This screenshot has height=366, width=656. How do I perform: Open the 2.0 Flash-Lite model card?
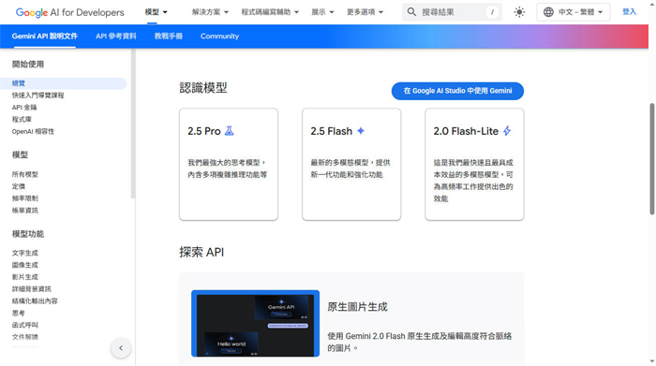pyautogui.click(x=474, y=164)
